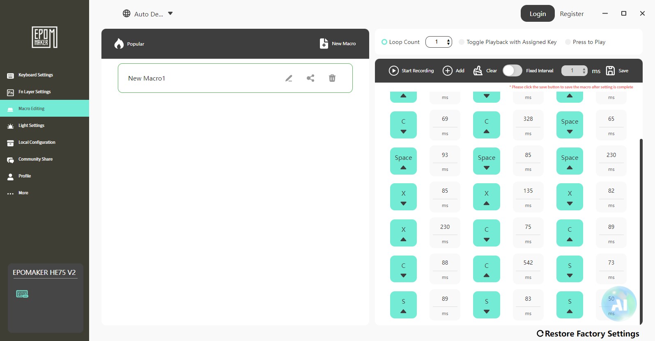Click the Login button
The image size is (655, 341).
pyautogui.click(x=538, y=14)
